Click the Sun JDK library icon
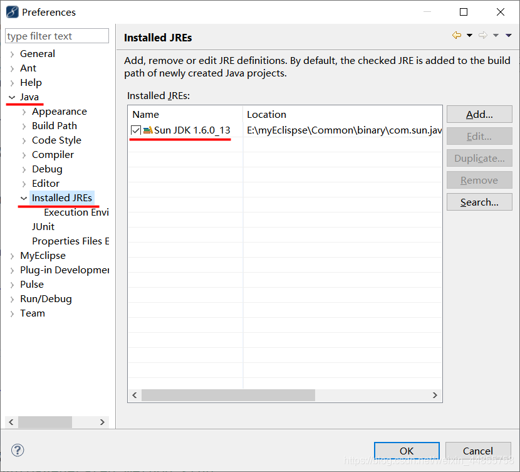 click(x=148, y=130)
